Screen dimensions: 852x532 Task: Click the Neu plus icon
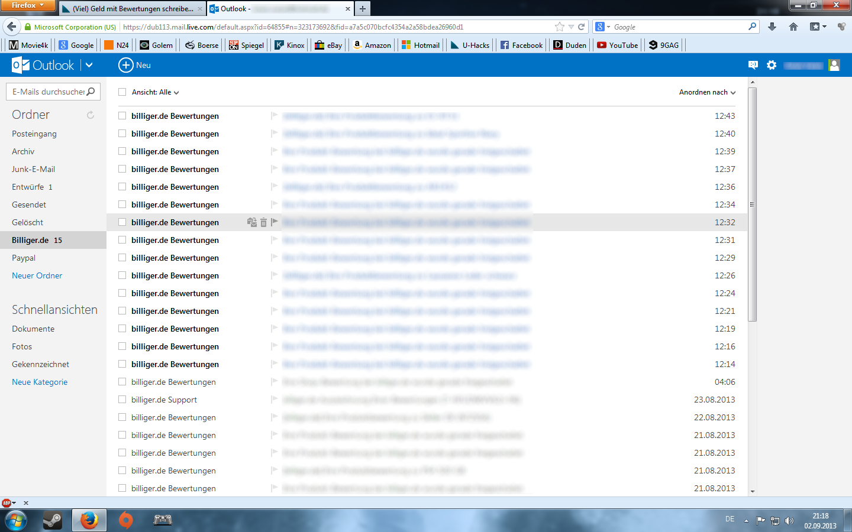125,65
